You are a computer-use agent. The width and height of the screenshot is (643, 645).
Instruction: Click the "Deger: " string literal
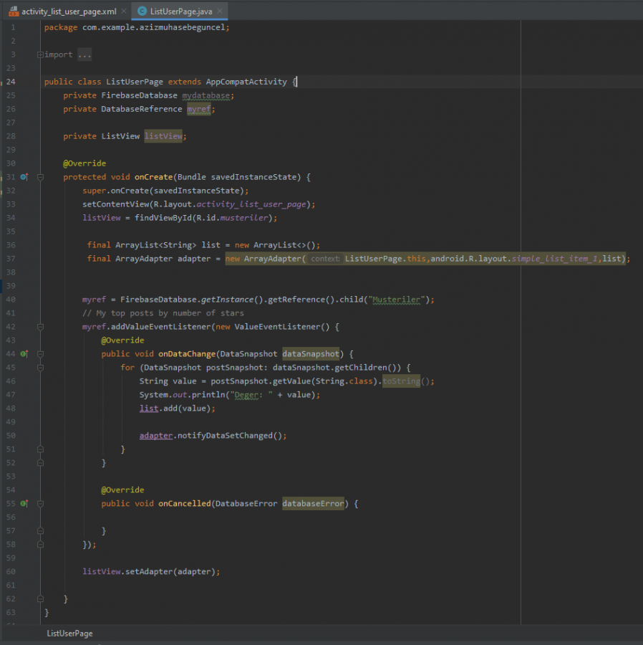pyautogui.click(x=251, y=395)
